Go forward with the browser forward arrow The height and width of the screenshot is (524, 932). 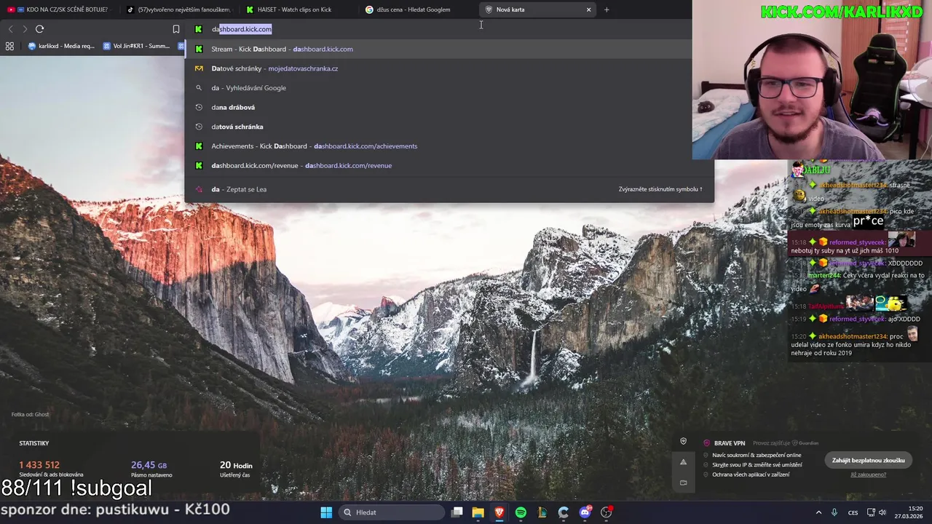point(25,29)
